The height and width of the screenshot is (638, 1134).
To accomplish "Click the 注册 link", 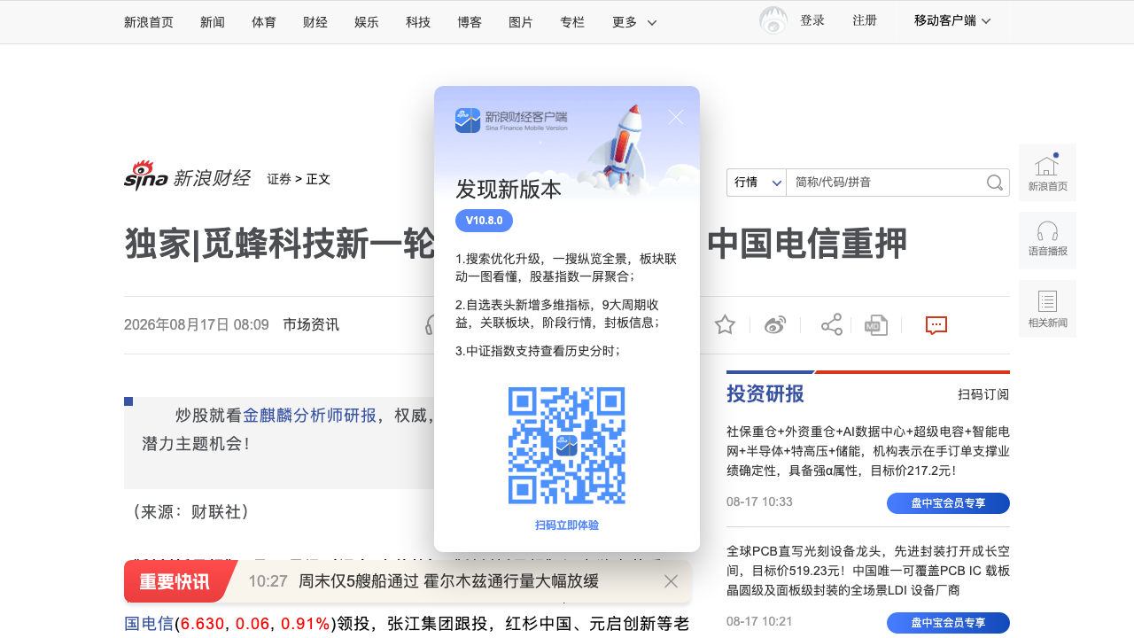I will pyautogui.click(x=865, y=20).
